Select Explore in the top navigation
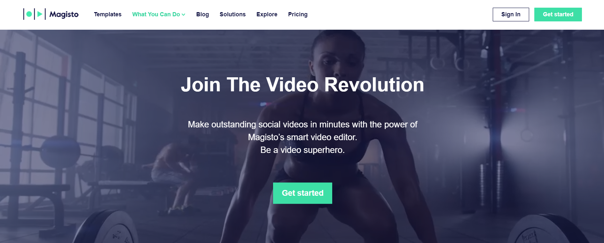 pyautogui.click(x=267, y=14)
